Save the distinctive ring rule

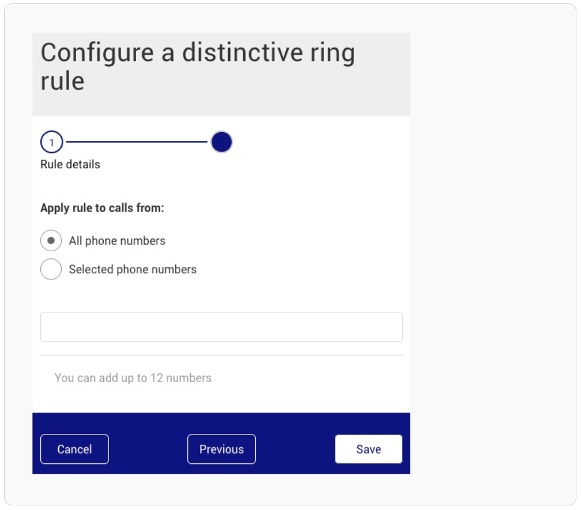click(x=369, y=449)
